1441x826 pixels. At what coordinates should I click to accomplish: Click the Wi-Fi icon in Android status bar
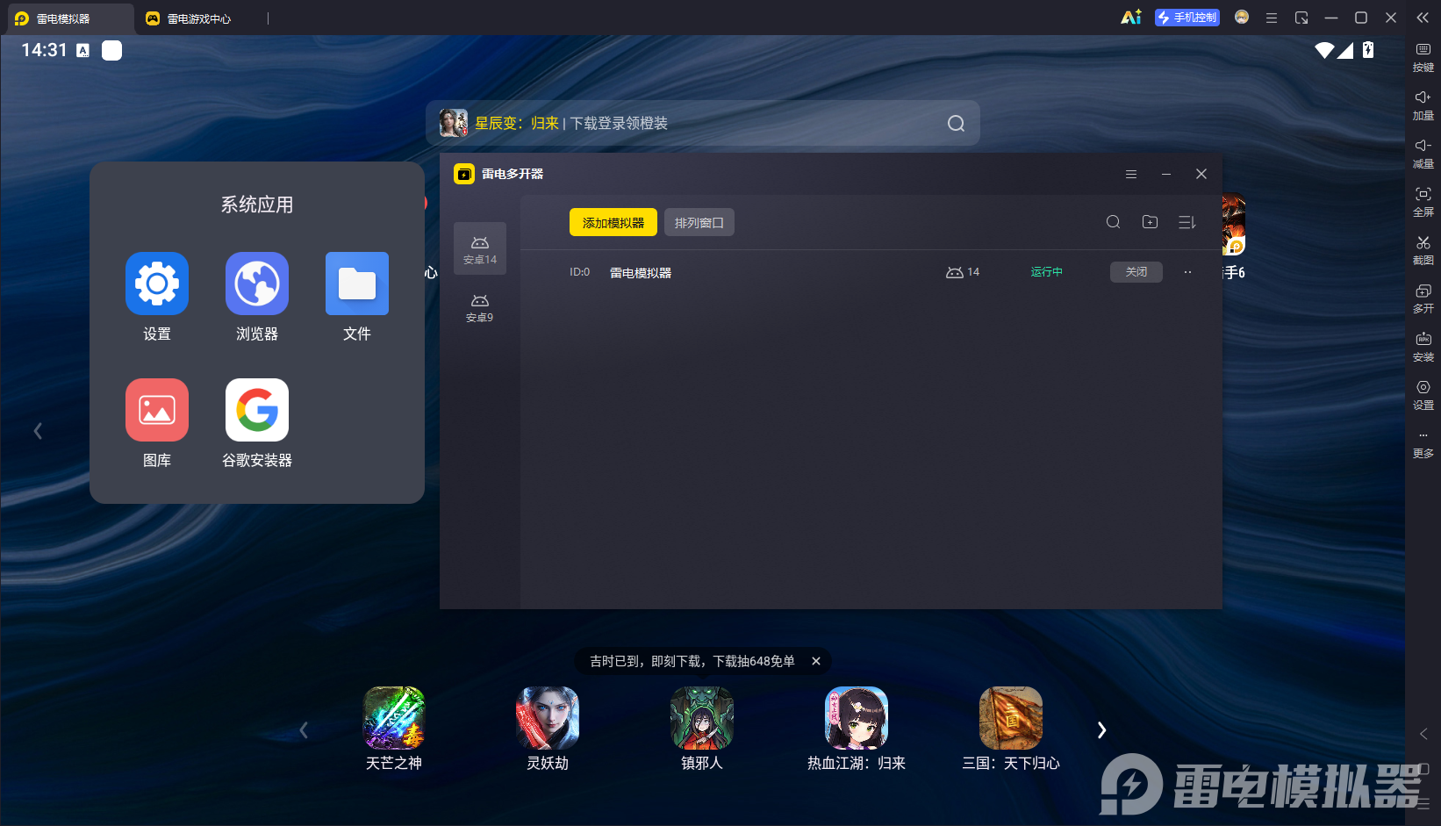pyautogui.click(x=1324, y=50)
